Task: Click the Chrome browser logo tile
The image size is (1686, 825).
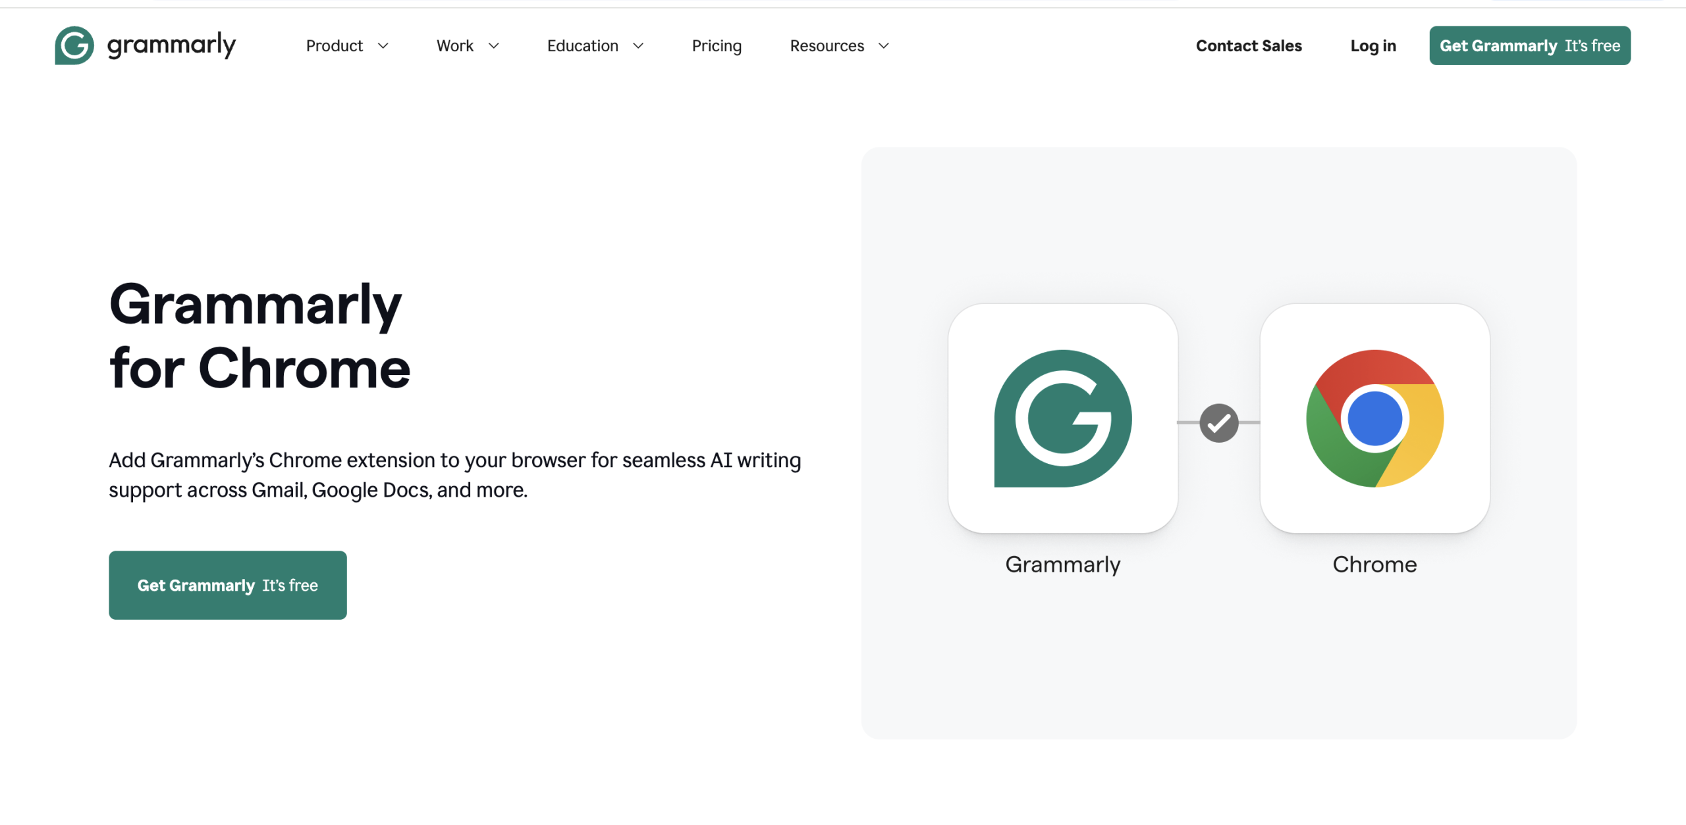Action: [1374, 418]
